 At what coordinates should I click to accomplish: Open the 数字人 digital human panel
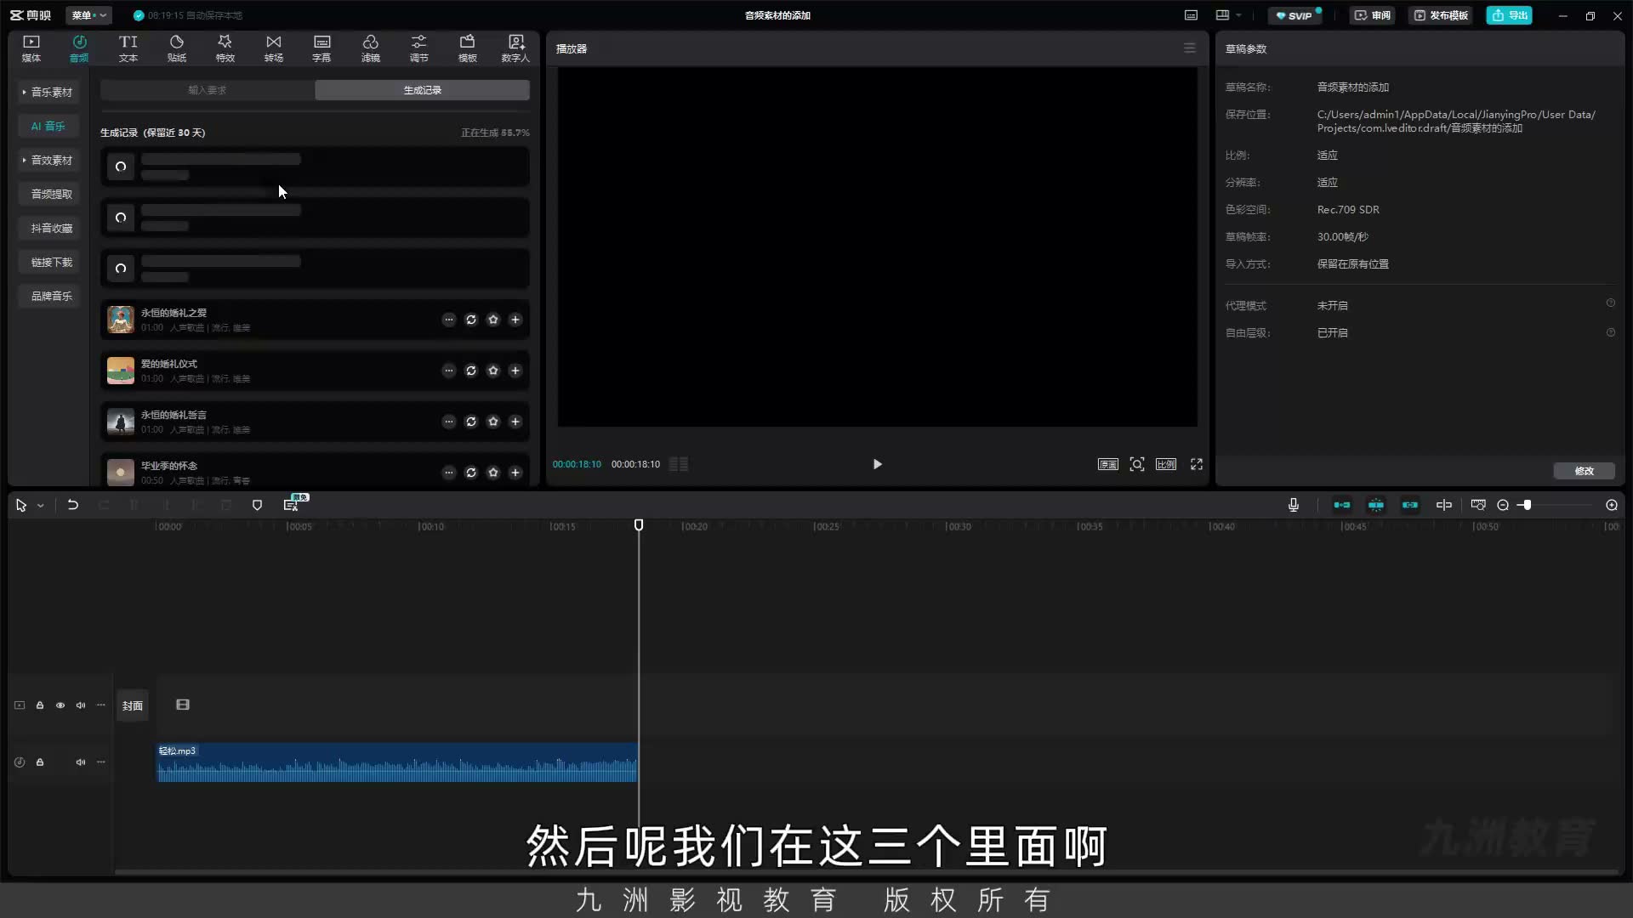[515, 48]
